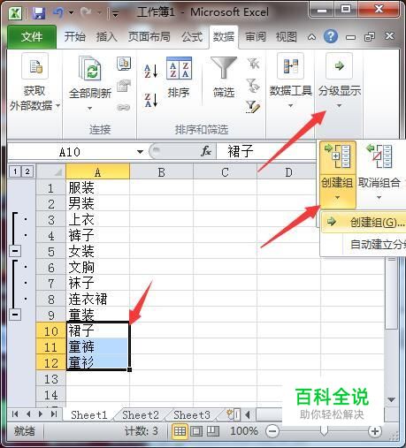Collapse the group at row 9
The image size is (406, 448).
[15, 315]
